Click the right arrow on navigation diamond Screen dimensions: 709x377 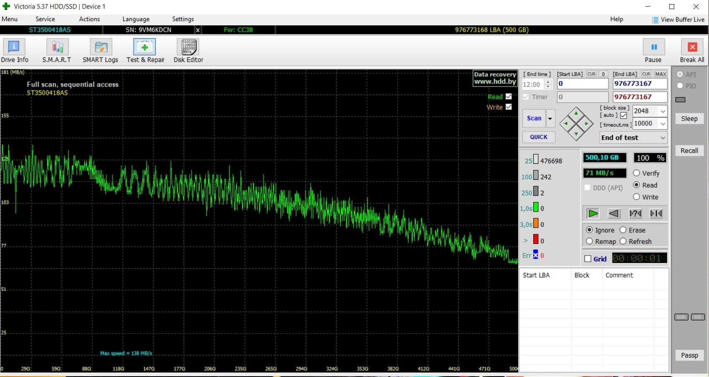tap(587, 123)
